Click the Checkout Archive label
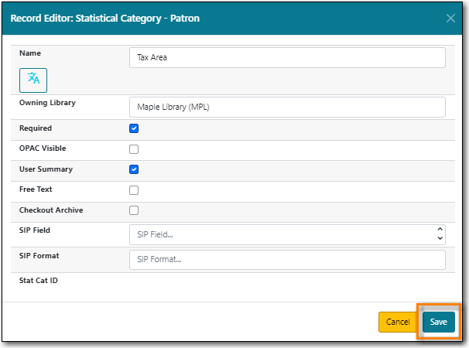469x348 pixels. coord(51,210)
